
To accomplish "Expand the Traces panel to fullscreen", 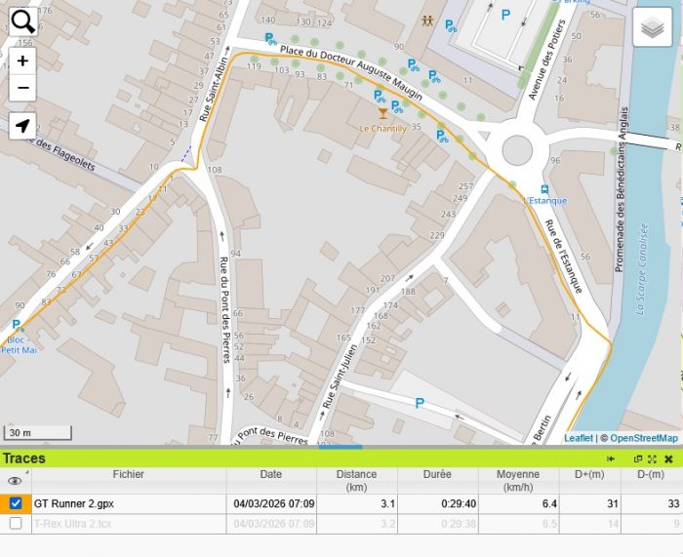I will point(652,458).
